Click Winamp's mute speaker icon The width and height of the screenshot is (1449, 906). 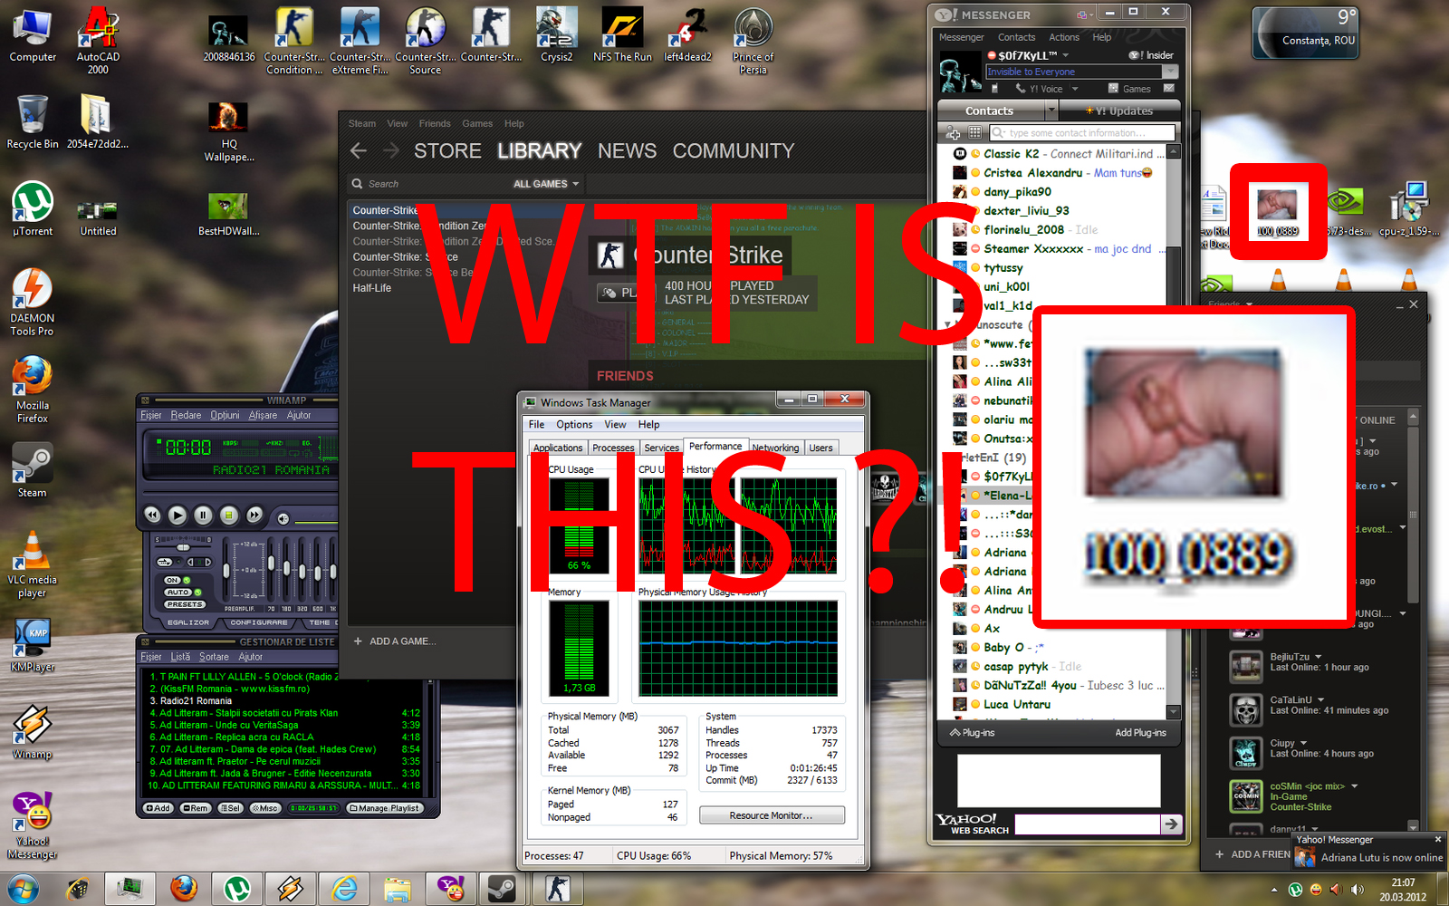point(283,518)
